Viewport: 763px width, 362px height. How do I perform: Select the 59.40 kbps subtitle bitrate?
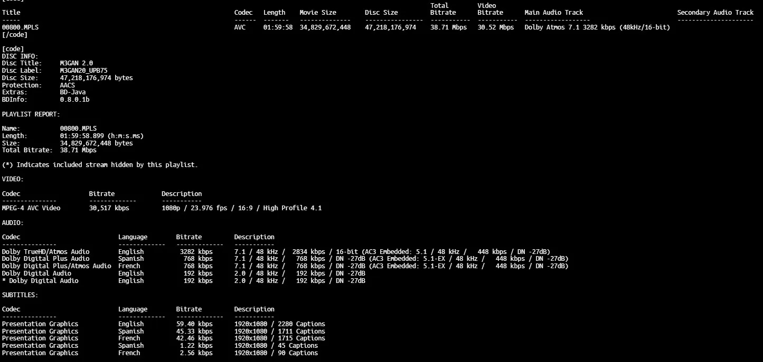coord(194,324)
